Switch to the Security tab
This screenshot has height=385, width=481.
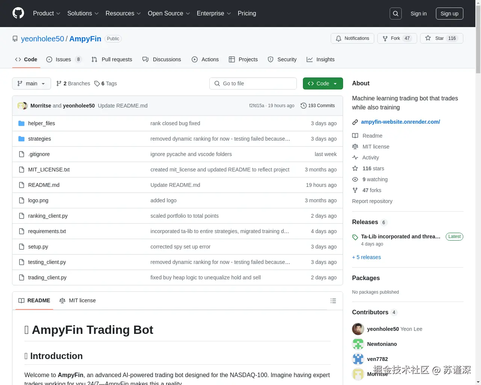(282, 59)
